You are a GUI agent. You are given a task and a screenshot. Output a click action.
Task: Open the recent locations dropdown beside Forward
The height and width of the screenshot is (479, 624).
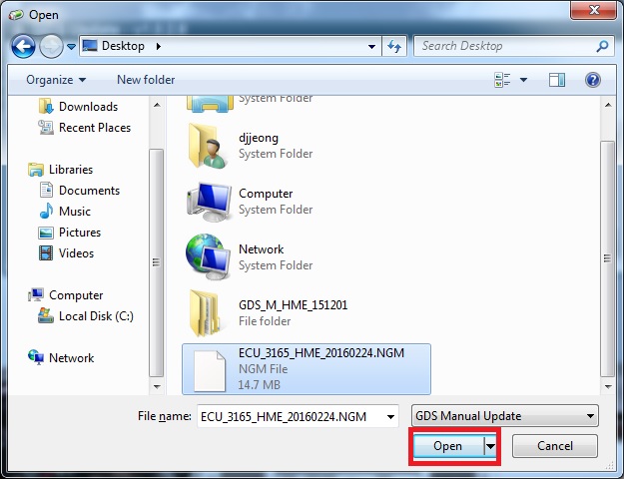[71, 47]
